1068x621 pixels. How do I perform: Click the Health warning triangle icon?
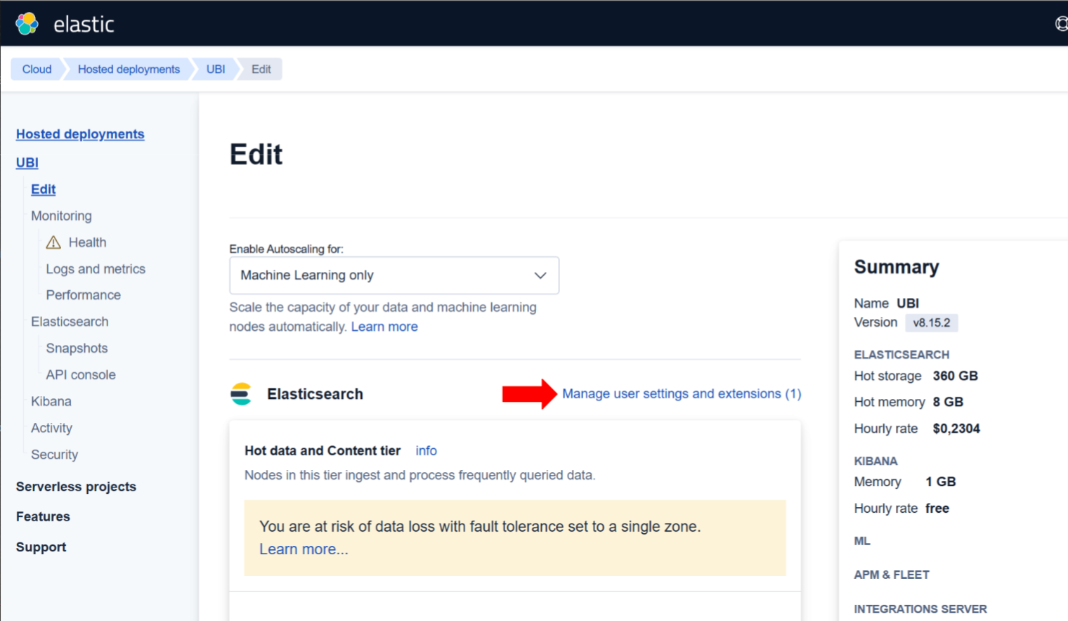(53, 242)
